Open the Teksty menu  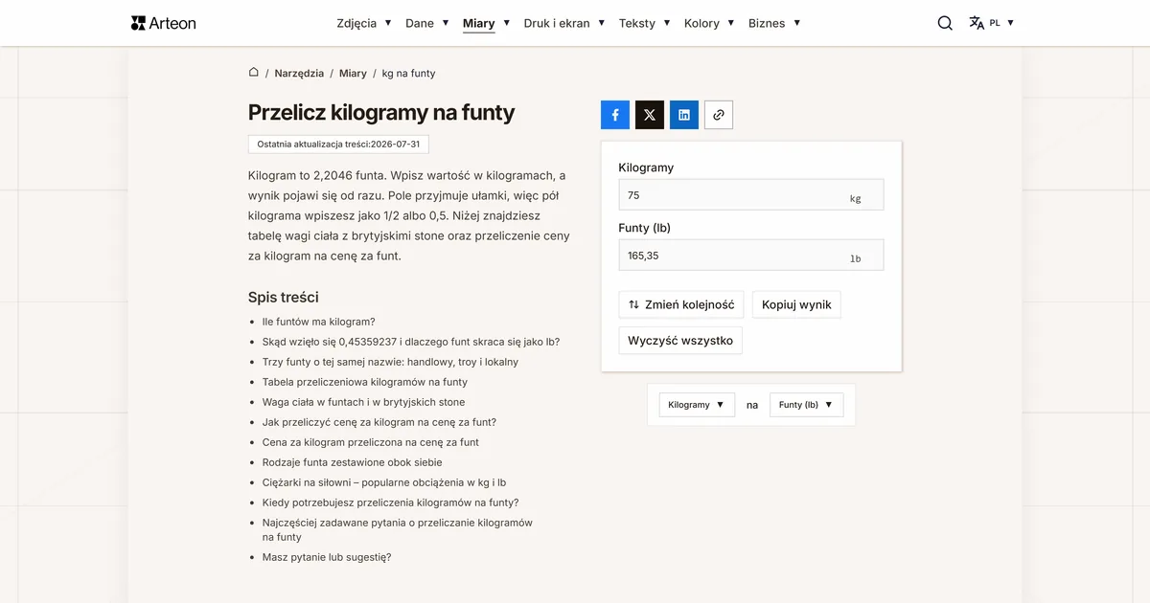pos(645,23)
